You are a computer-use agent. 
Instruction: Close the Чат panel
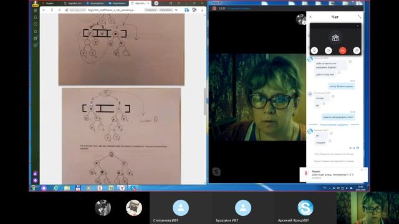pyautogui.click(x=310, y=17)
